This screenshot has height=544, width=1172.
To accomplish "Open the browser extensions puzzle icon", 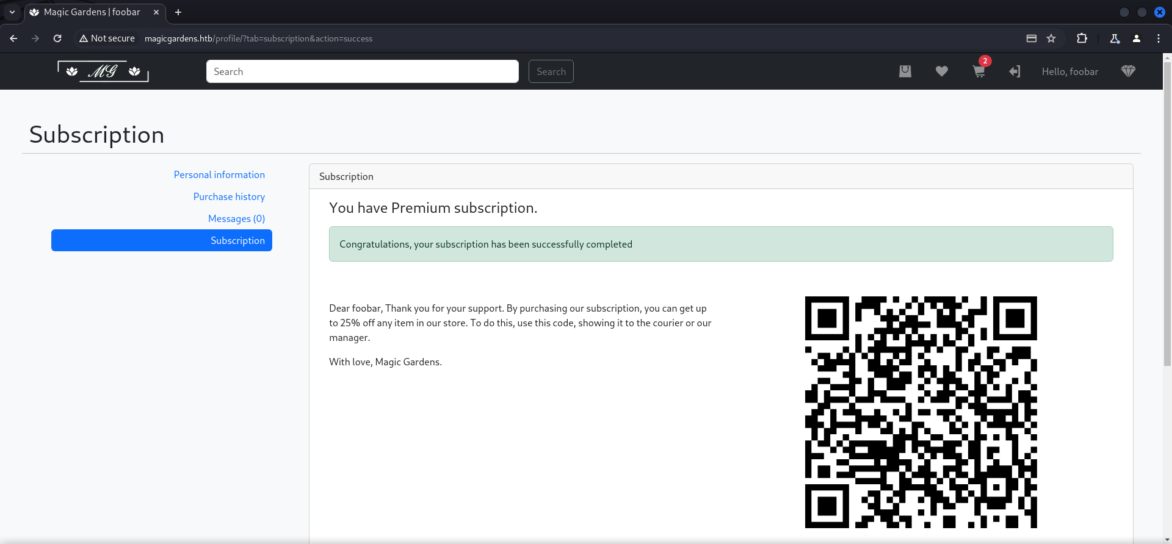I will tap(1082, 38).
